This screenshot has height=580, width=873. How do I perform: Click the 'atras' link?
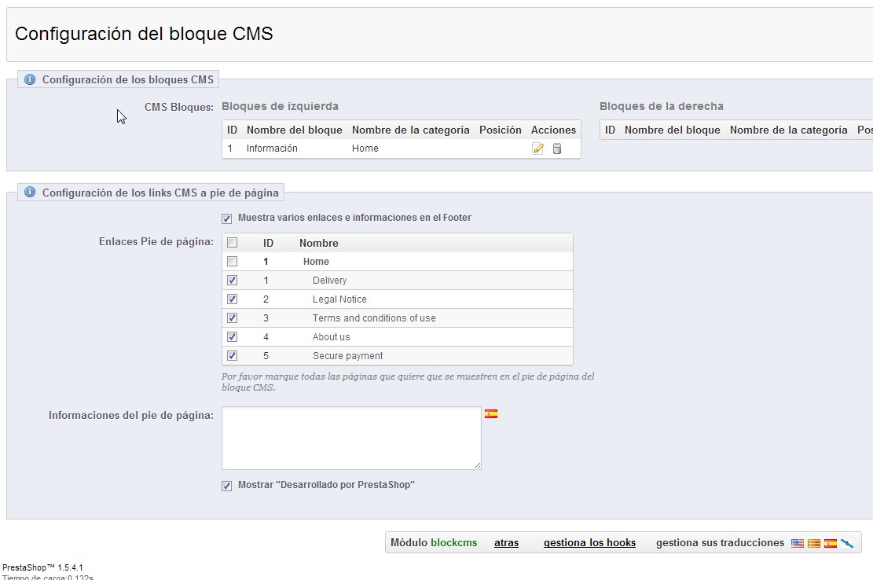(506, 543)
